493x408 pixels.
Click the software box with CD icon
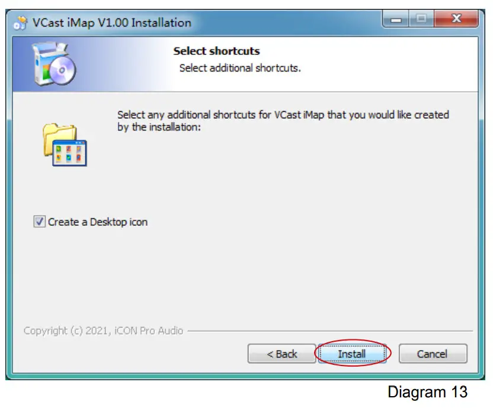(55, 64)
